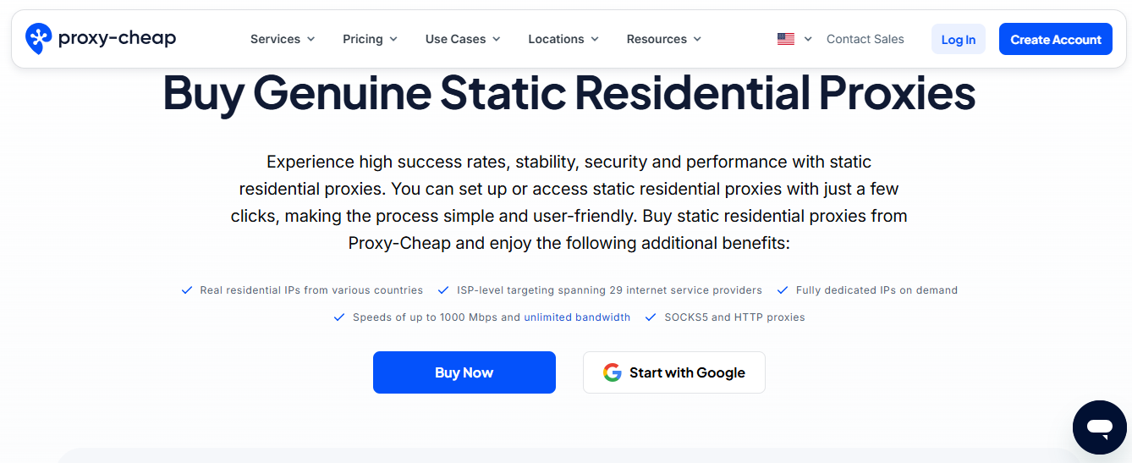Click the Contact Sales link
Screen dimensions: 1132x463
pos(865,39)
